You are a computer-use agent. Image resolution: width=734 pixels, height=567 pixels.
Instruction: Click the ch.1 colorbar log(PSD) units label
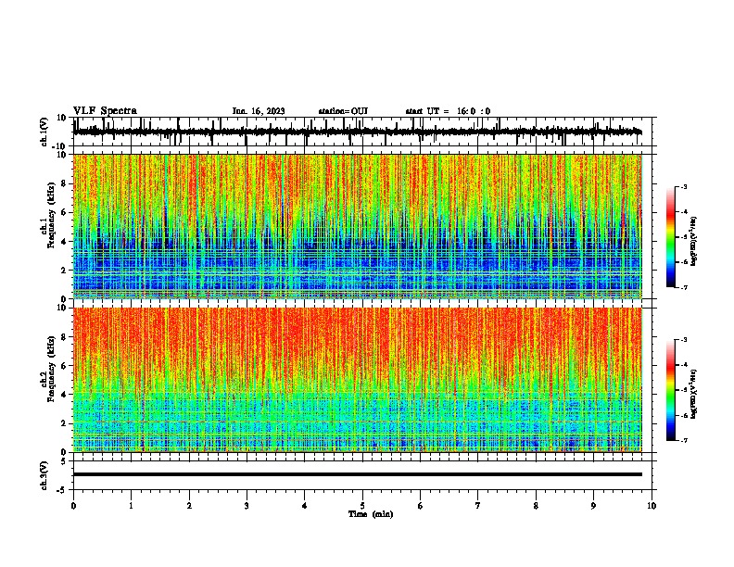click(694, 241)
